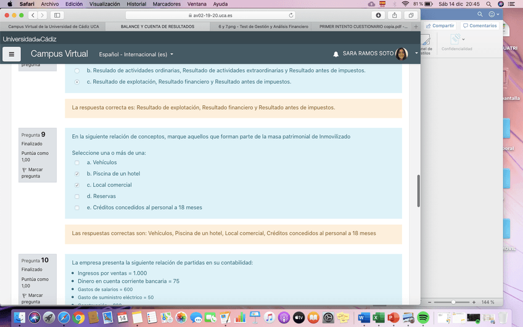The image size is (523, 327).
Task: Click the Word zoom in plus button
Action: 474,302
